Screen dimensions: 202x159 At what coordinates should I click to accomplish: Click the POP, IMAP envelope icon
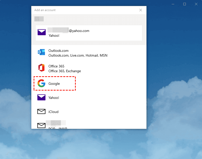point(41,125)
